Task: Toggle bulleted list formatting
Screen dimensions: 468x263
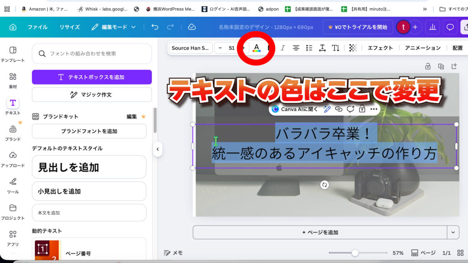Action: click(309, 48)
